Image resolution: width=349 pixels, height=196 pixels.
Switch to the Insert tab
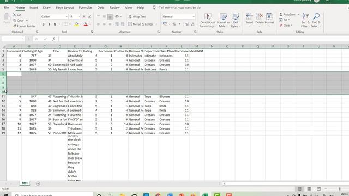point(34,7)
